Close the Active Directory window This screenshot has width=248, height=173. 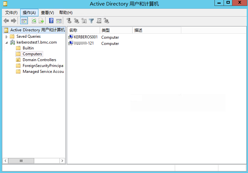tap(240, 3)
